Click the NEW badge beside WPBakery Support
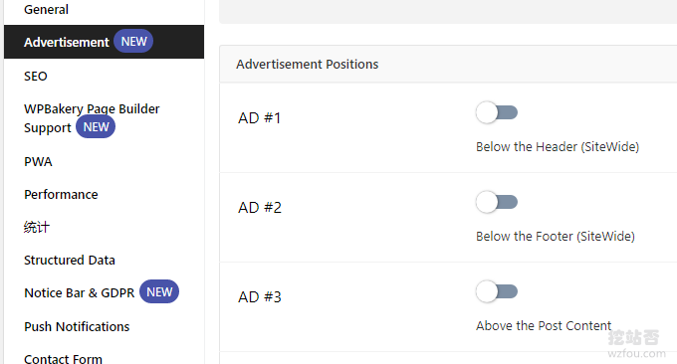The image size is (677, 364). click(96, 126)
